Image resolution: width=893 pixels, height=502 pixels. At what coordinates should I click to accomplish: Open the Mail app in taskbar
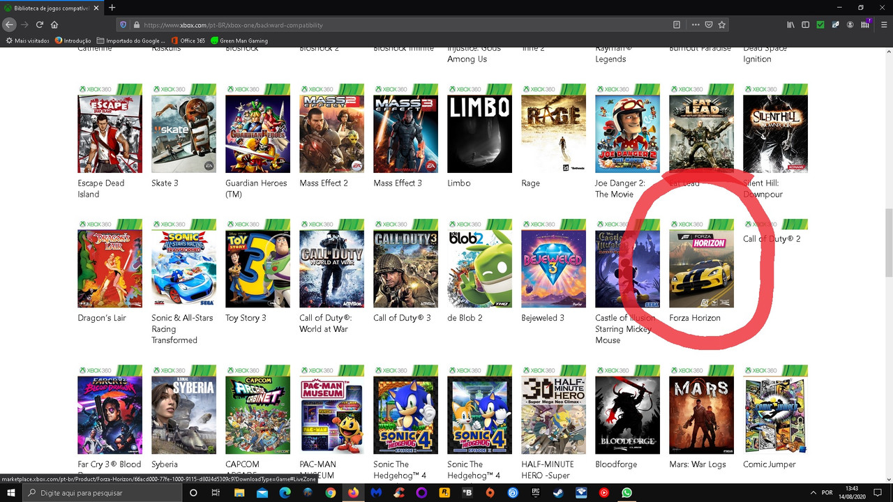(x=262, y=492)
